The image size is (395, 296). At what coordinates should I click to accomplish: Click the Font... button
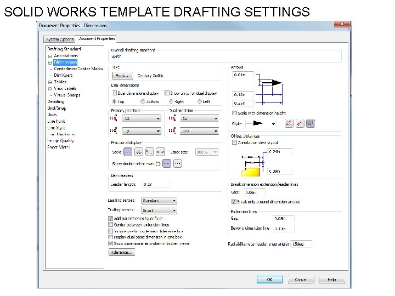point(122,76)
